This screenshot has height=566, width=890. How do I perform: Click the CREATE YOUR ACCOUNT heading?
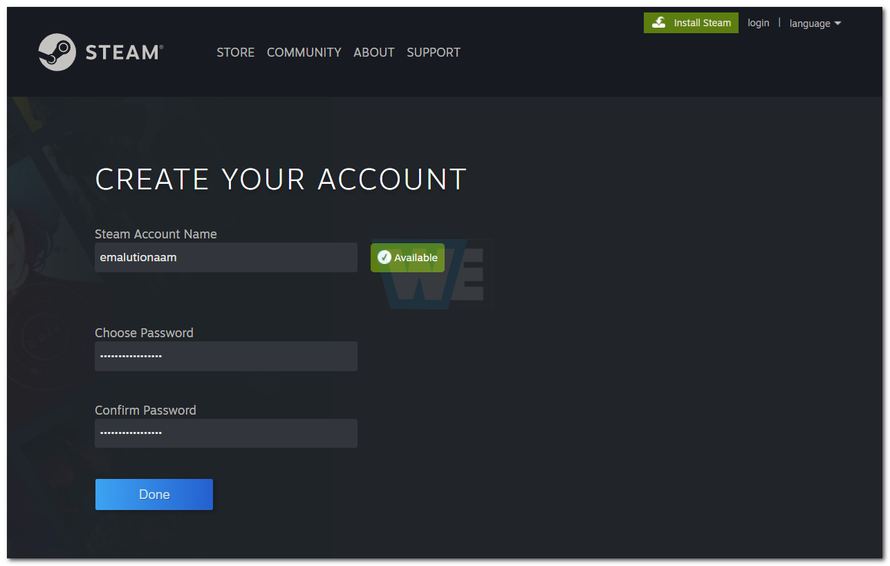coord(281,178)
